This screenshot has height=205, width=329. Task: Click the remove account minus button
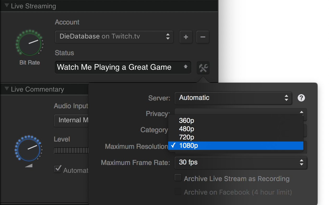click(203, 37)
